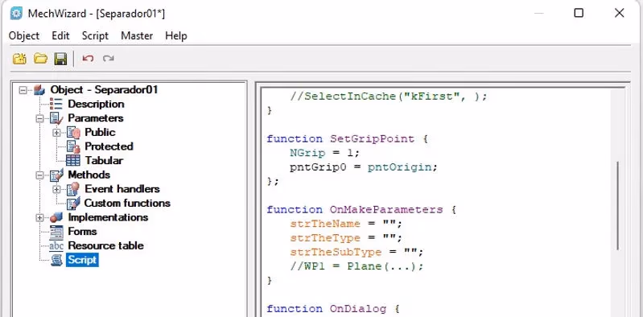Open the Script menu
Image resolution: width=643 pixels, height=317 pixels.
point(95,35)
